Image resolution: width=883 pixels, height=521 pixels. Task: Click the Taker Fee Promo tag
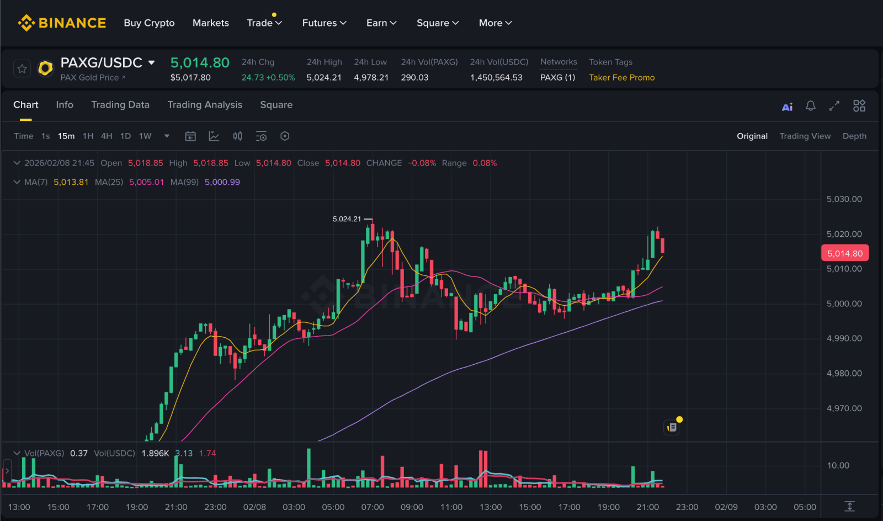coord(621,78)
